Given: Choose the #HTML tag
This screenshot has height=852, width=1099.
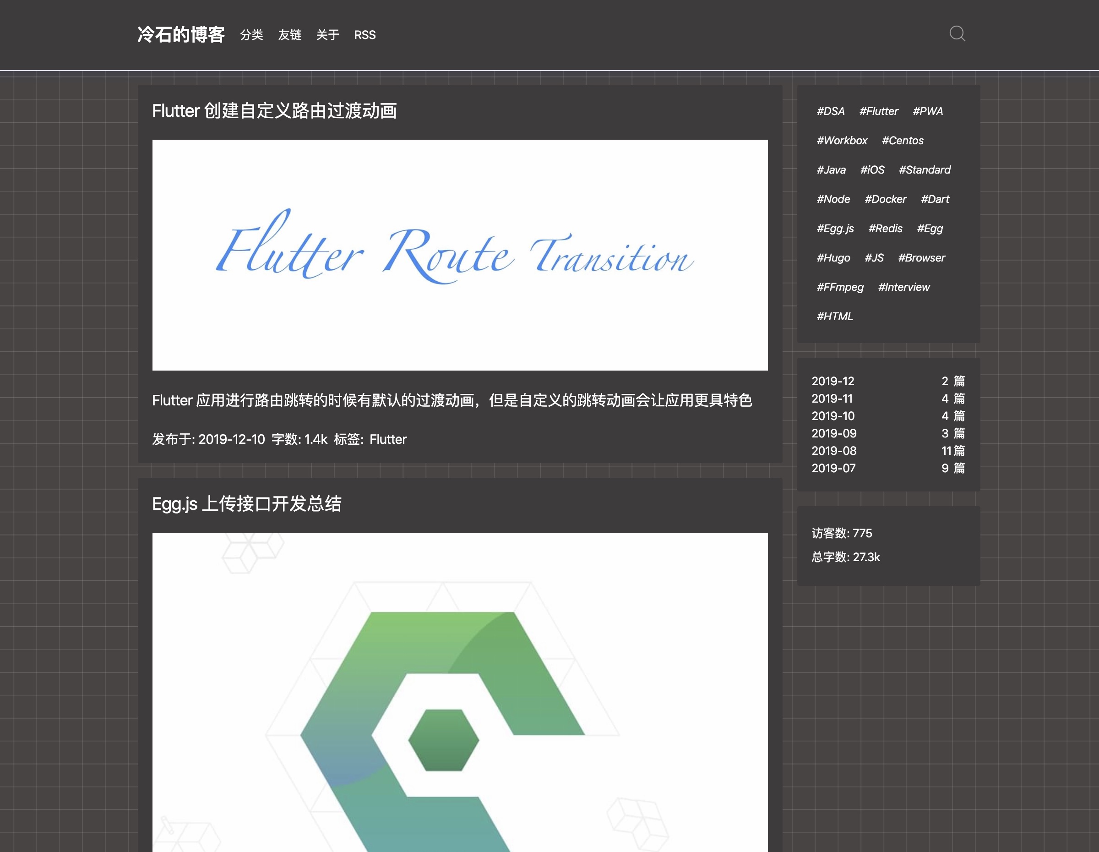Looking at the screenshot, I should 834,317.
